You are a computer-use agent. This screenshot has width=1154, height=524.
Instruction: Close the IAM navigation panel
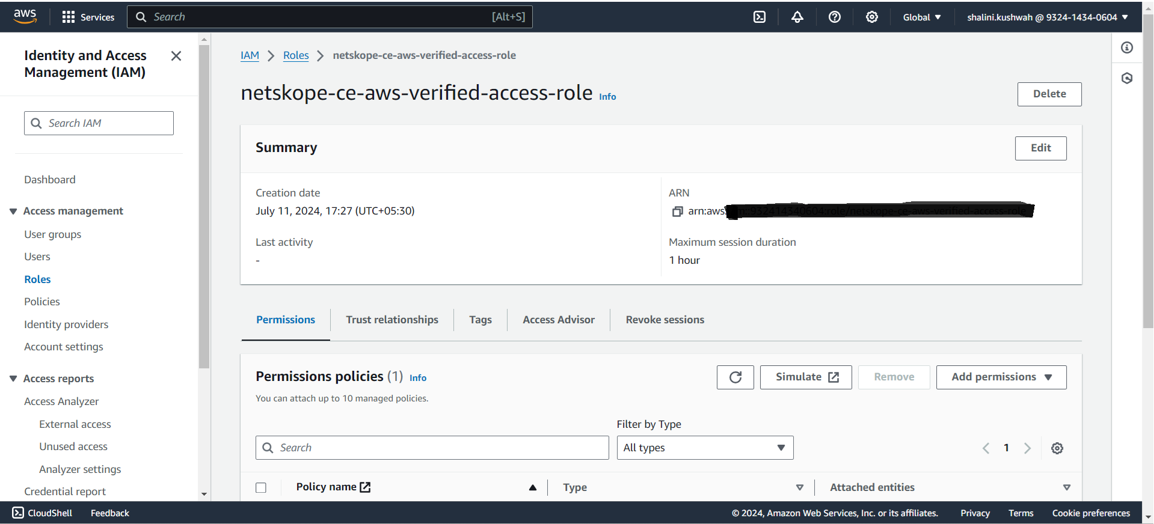point(176,56)
